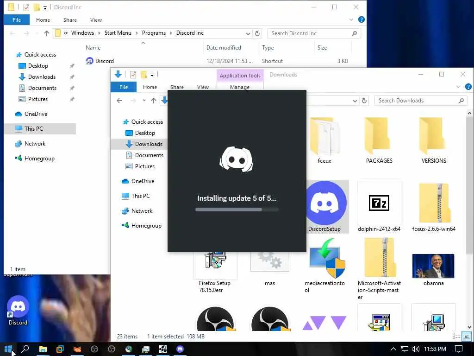
Task: Go up one folder in Discord Inc window
Action: point(47,33)
